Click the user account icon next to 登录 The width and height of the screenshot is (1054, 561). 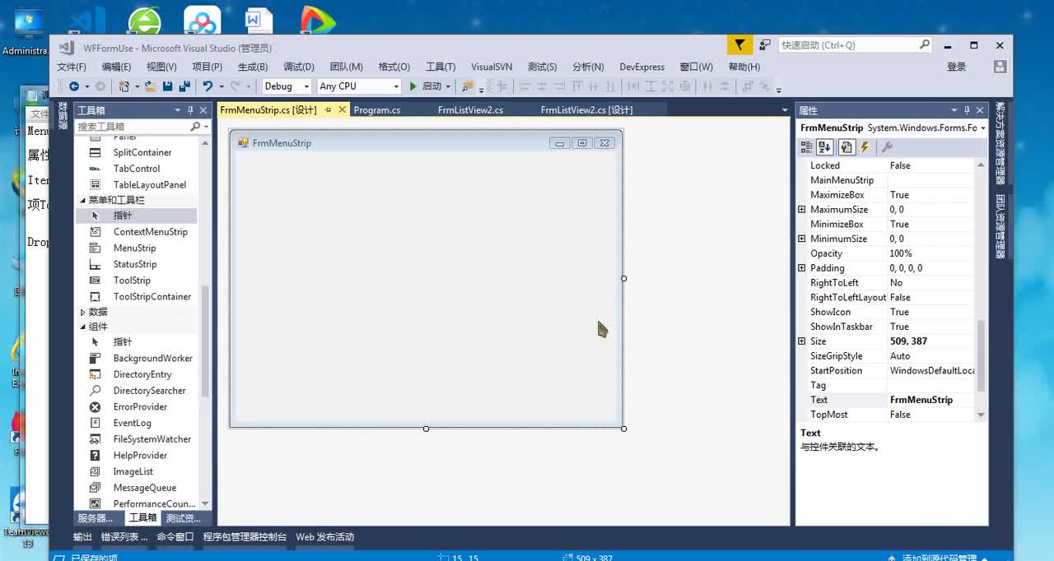coord(1000,67)
